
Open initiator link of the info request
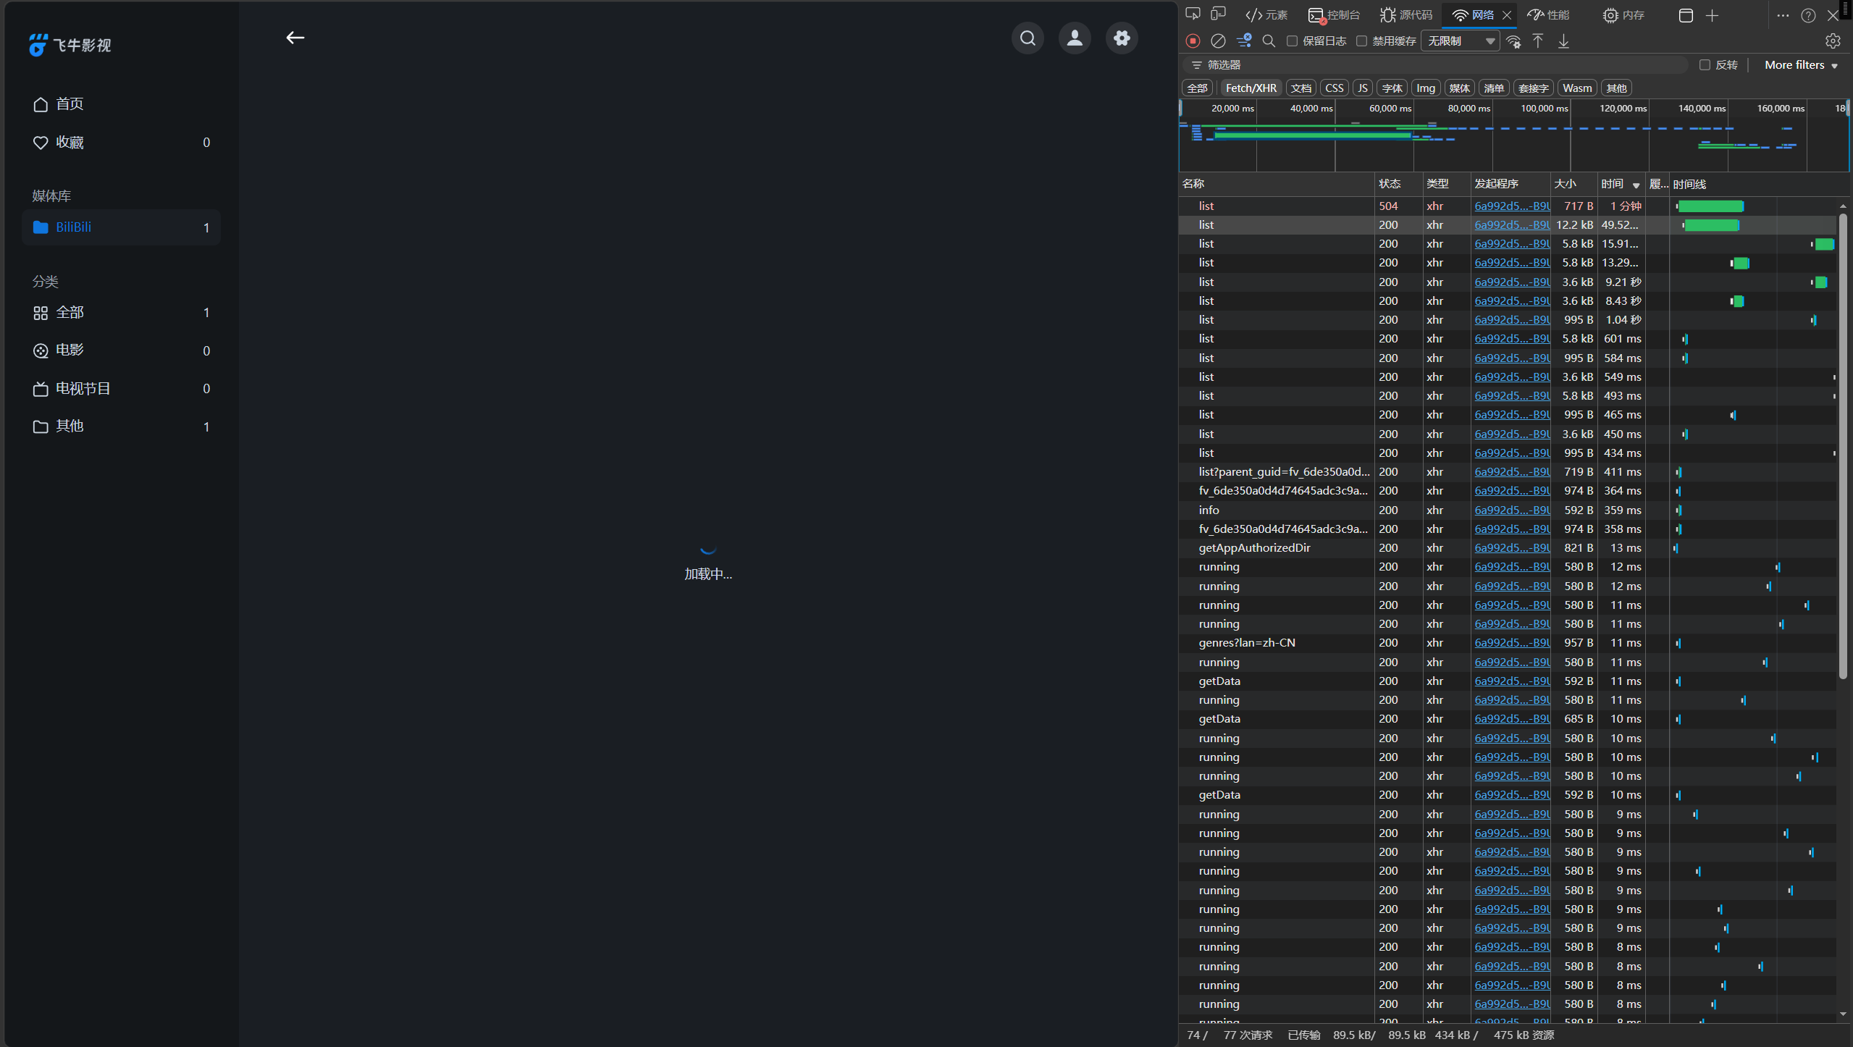click(x=1511, y=510)
